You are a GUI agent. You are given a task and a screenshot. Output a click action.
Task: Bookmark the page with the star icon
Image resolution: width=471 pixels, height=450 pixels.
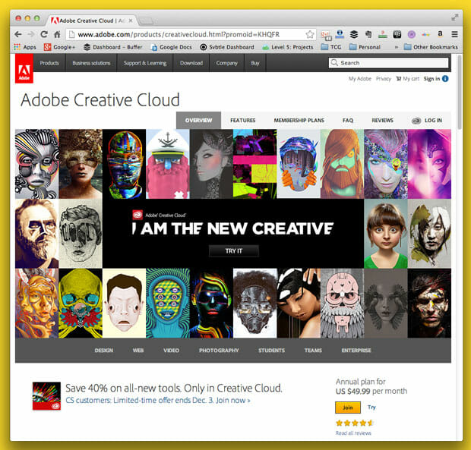310,34
